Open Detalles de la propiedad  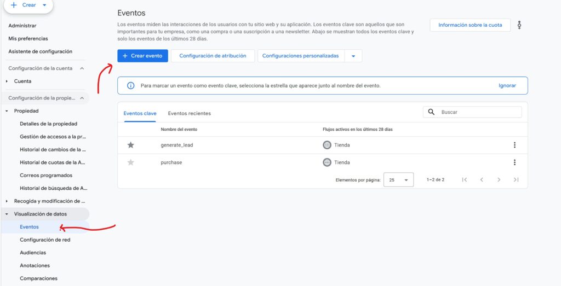[48, 124]
